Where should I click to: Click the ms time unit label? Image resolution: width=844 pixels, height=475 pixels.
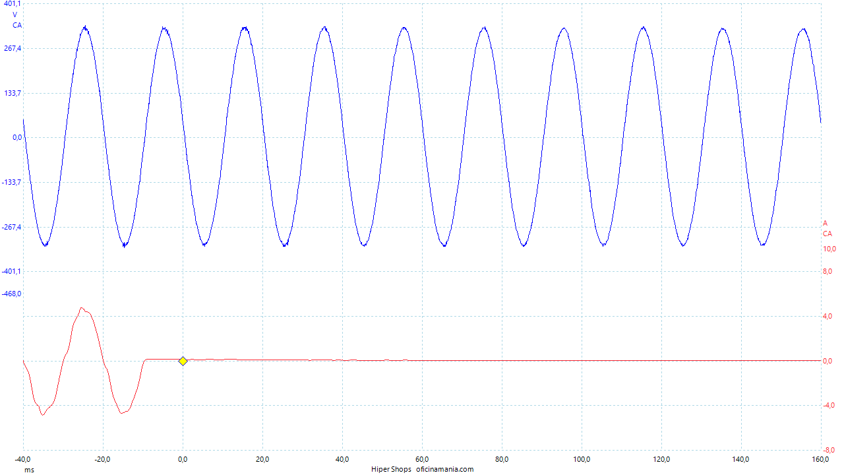[29, 470]
